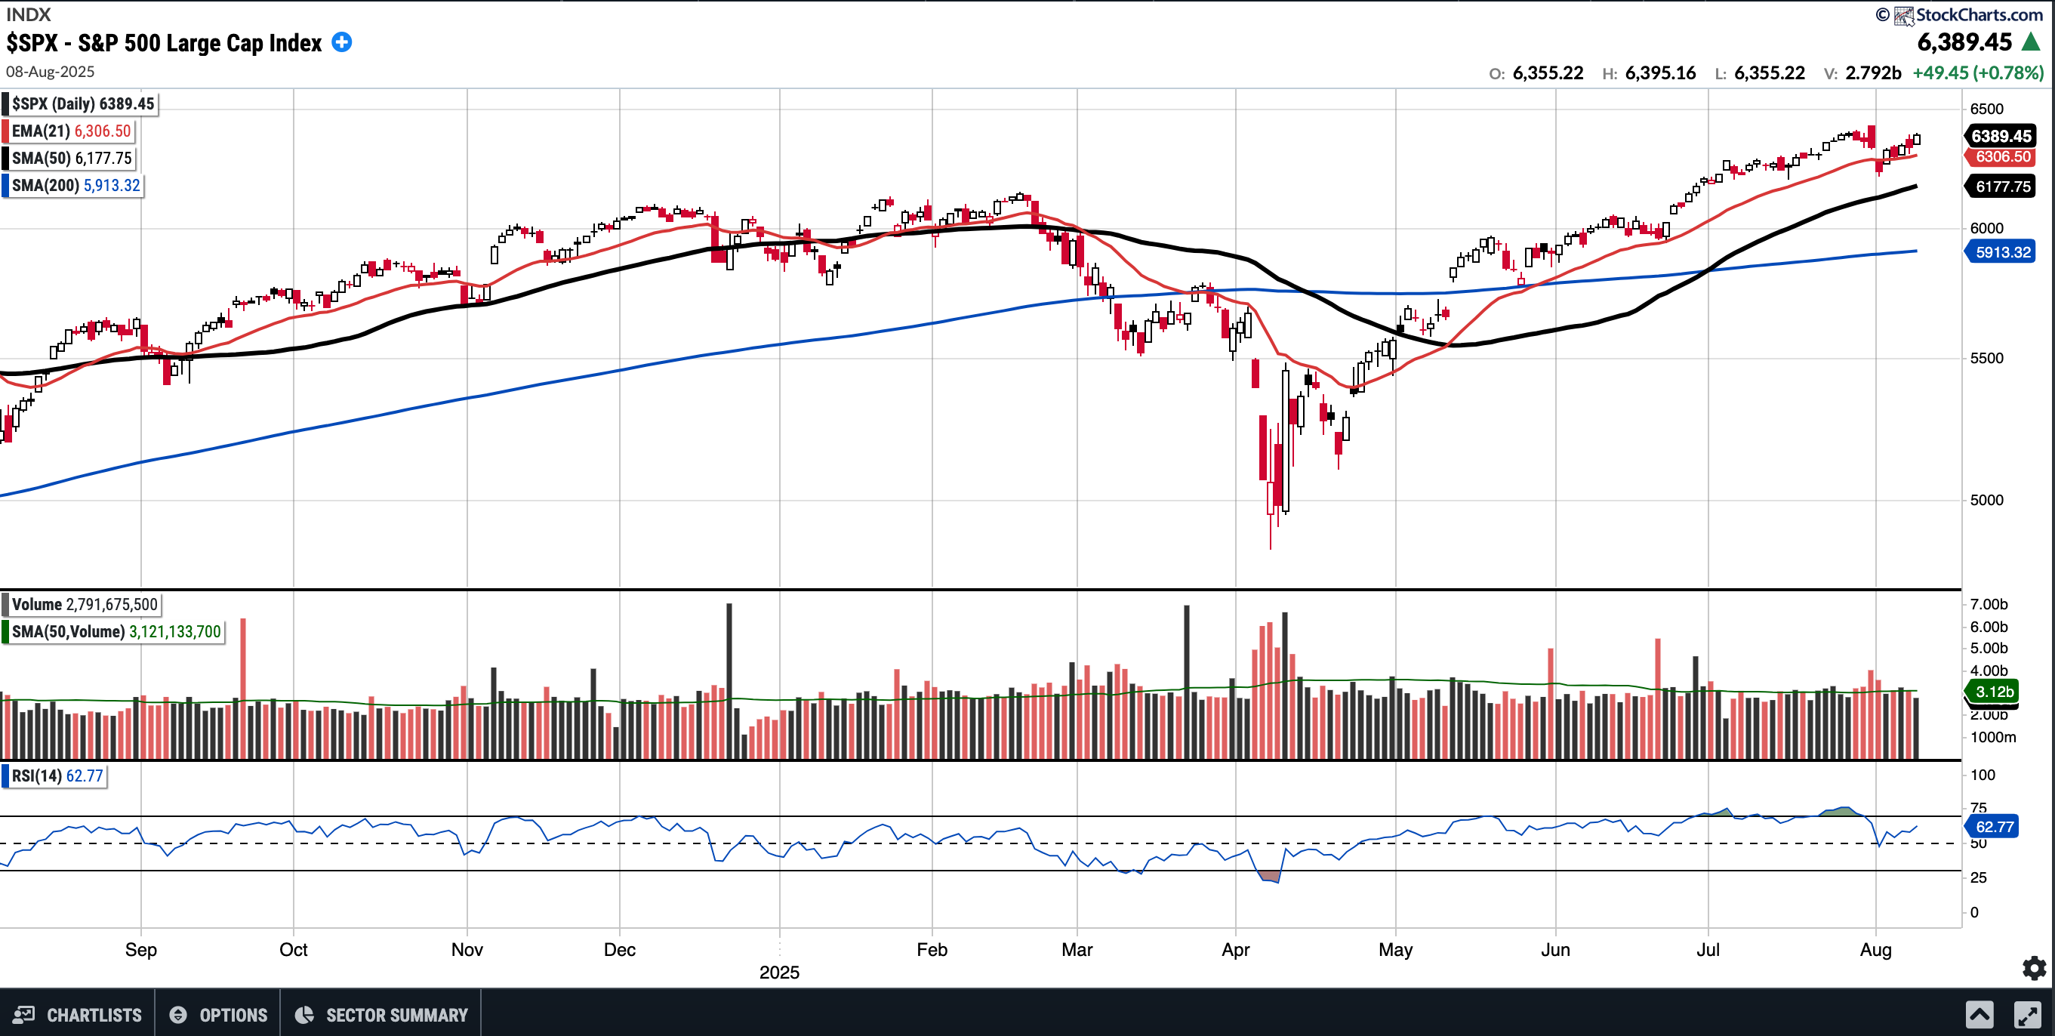Click the blue plus icon beside $SPX title
Viewport: 2055px width, 1036px height.
pos(341,42)
